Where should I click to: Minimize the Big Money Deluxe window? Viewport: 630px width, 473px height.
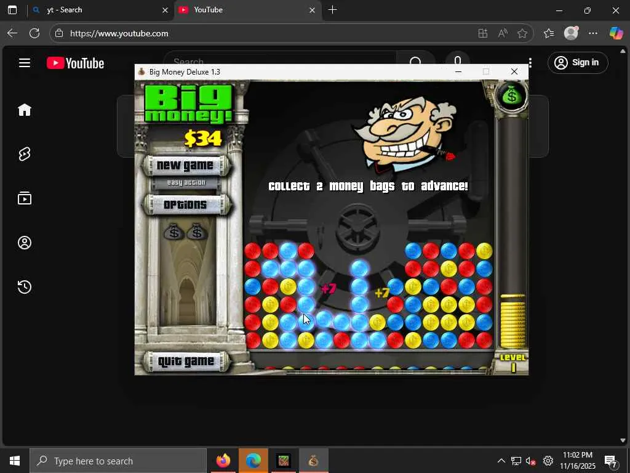458,71
